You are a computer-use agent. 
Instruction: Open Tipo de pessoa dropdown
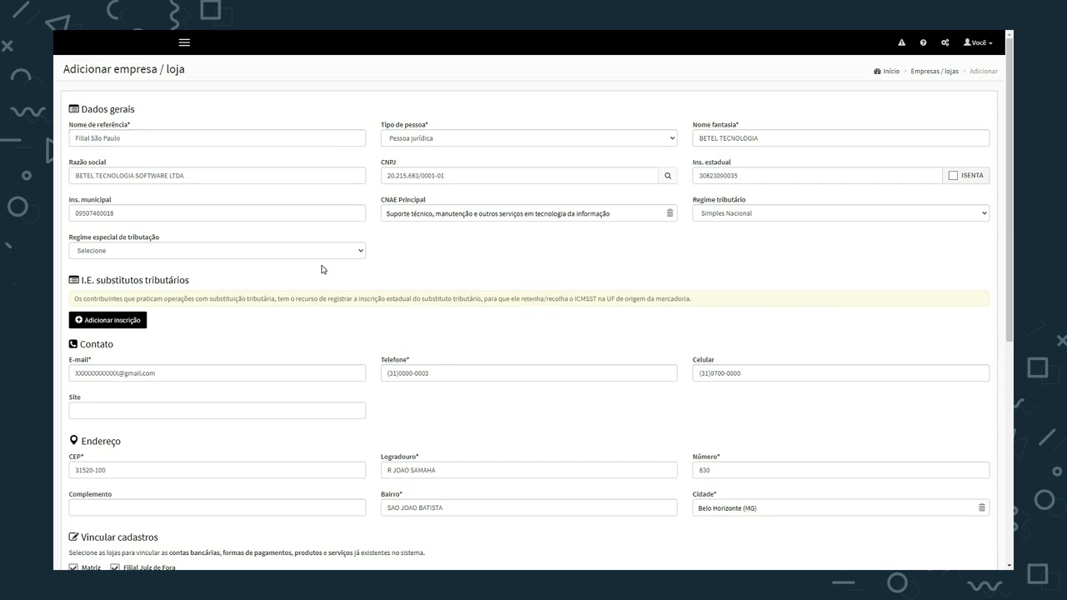coord(529,138)
